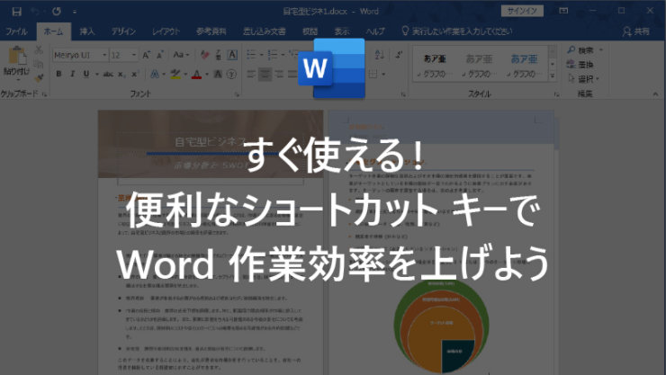This screenshot has height=375, width=666.
Task: Click the Paste clipboard icon
Action: coord(16,57)
